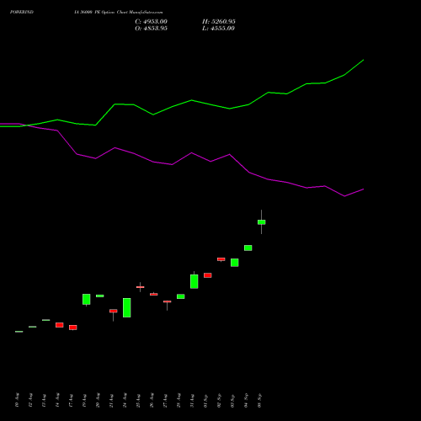Image resolution: width=421 pixels, height=421 pixels.
Task: Click the 03 Sep date label
Action: point(232,400)
